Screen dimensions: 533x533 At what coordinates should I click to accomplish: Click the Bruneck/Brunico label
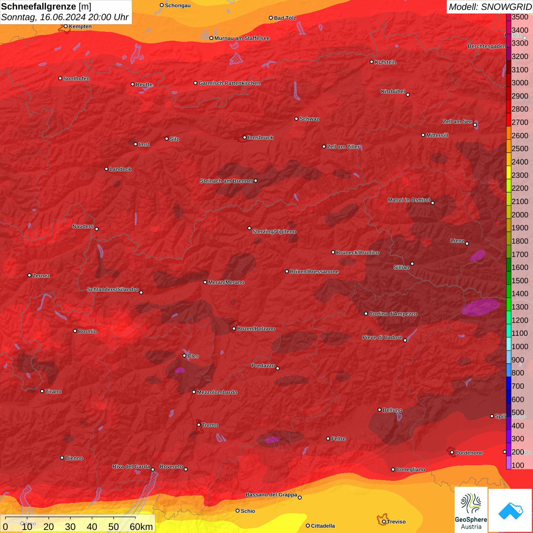click(x=357, y=252)
